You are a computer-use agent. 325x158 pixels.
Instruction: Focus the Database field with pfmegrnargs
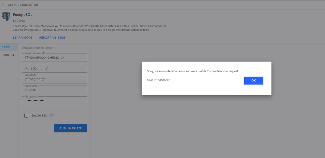[54, 79]
